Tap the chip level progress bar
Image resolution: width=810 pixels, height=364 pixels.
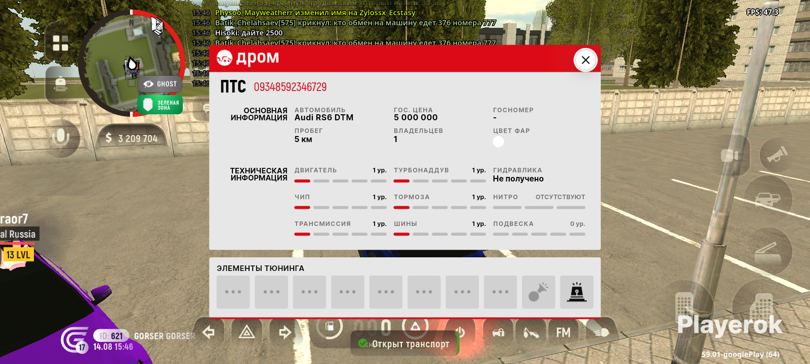point(340,207)
